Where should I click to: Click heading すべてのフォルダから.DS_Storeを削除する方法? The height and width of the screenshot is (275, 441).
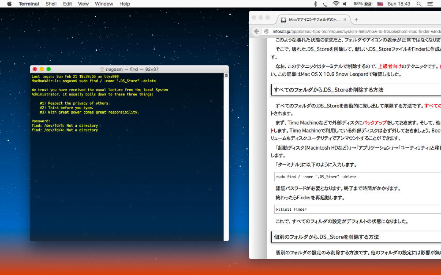point(329,90)
